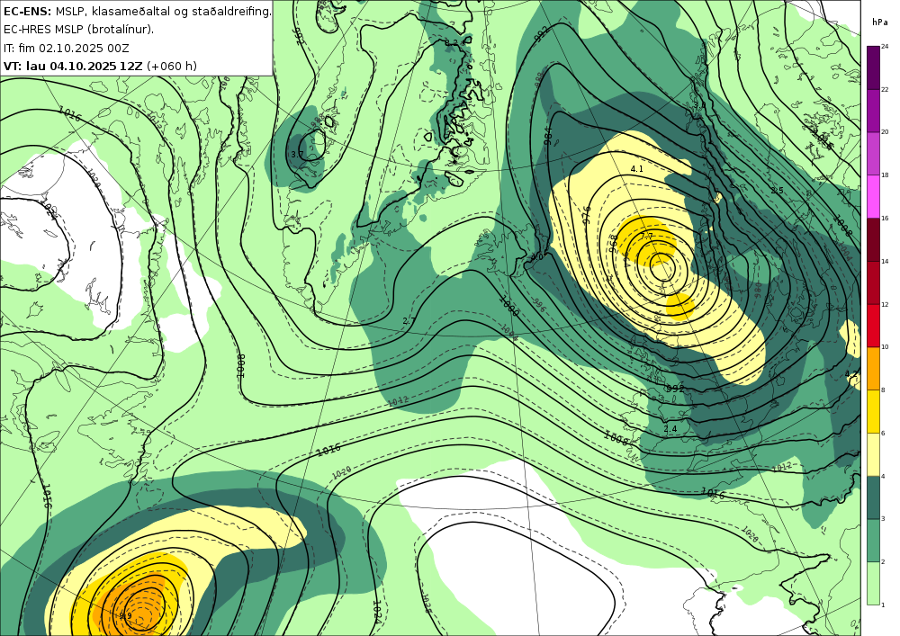Click the legend tick label '18'

tap(885, 175)
